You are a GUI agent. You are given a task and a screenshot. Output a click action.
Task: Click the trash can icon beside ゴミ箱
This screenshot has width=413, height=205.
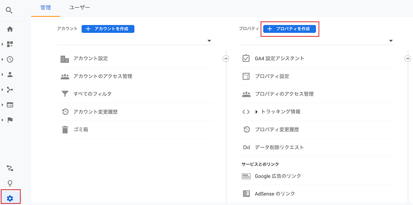pos(65,130)
